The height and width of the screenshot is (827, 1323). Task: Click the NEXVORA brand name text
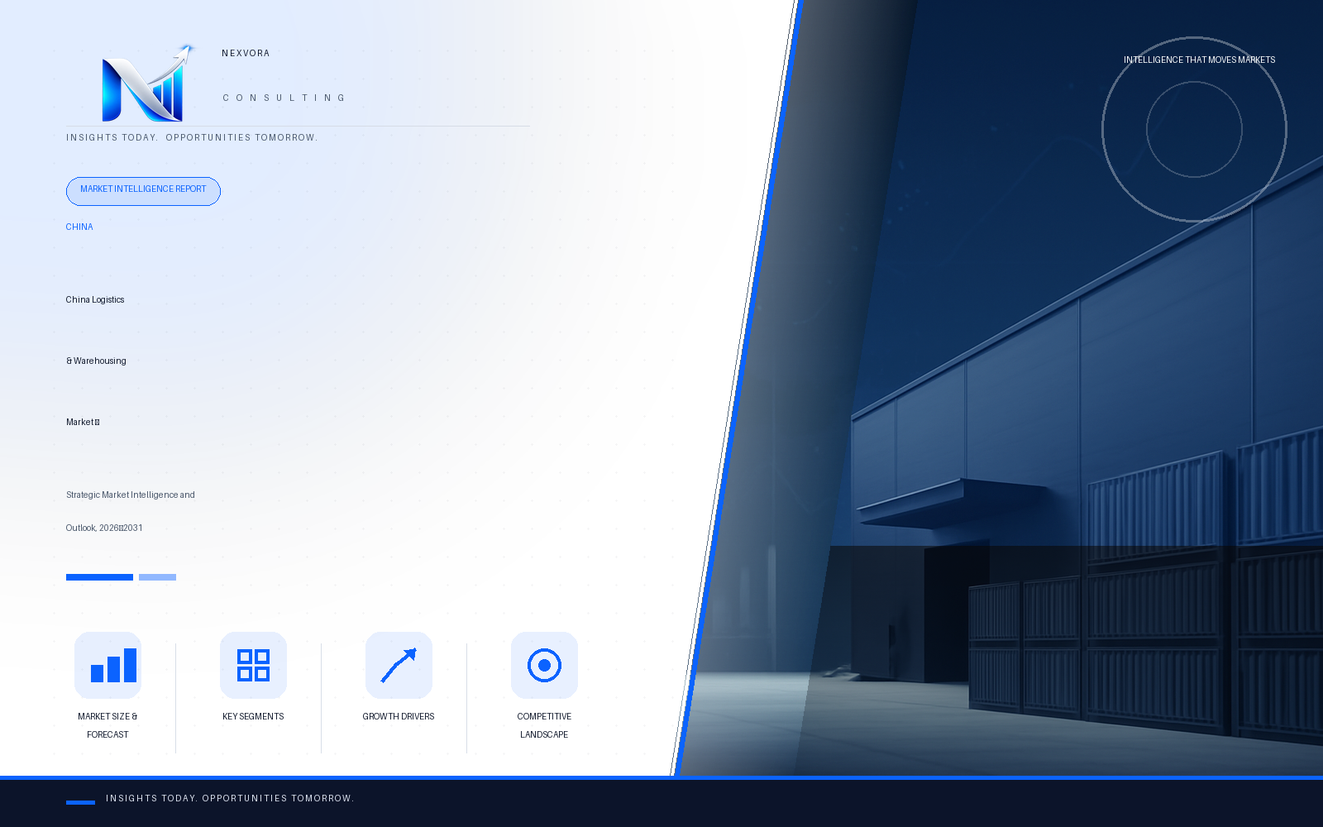pos(246,53)
